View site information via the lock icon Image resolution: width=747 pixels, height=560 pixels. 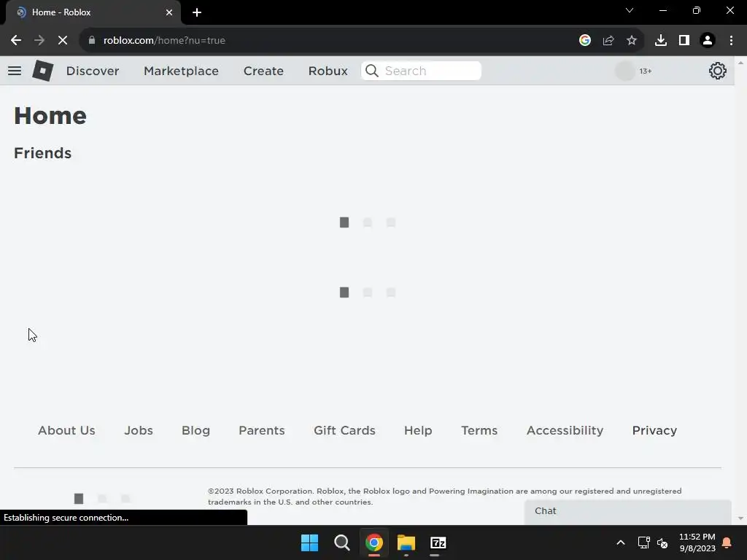click(x=92, y=41)
